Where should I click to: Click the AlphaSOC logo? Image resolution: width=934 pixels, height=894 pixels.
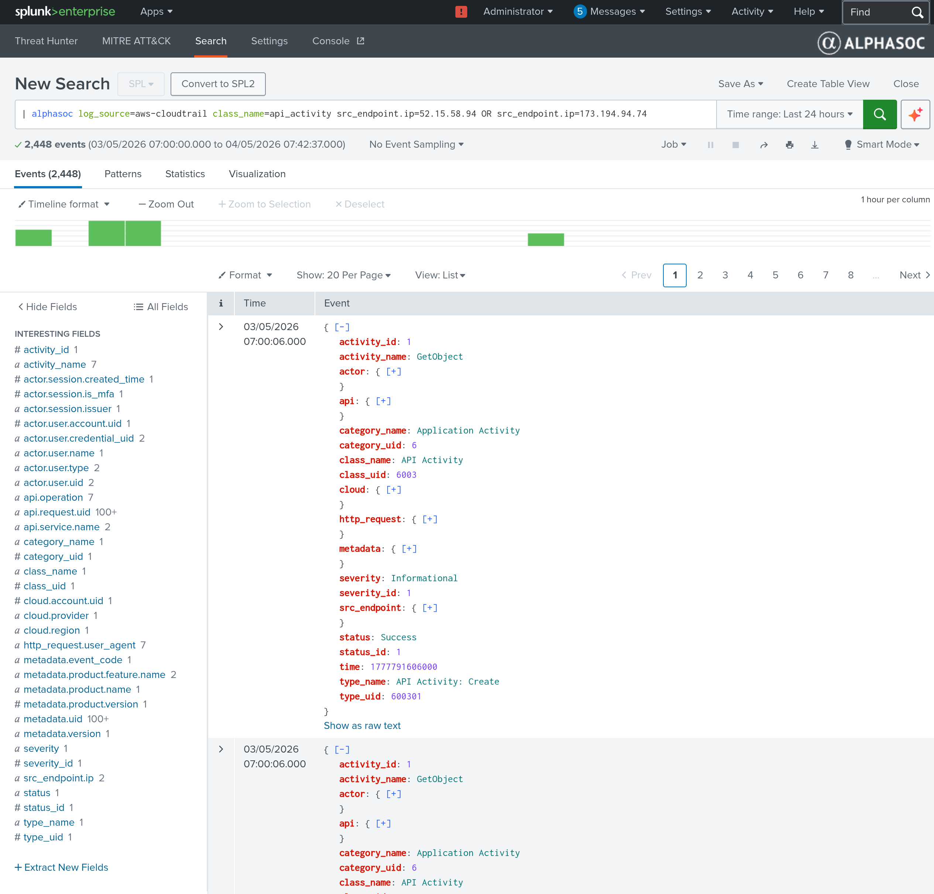coord(871,43)
